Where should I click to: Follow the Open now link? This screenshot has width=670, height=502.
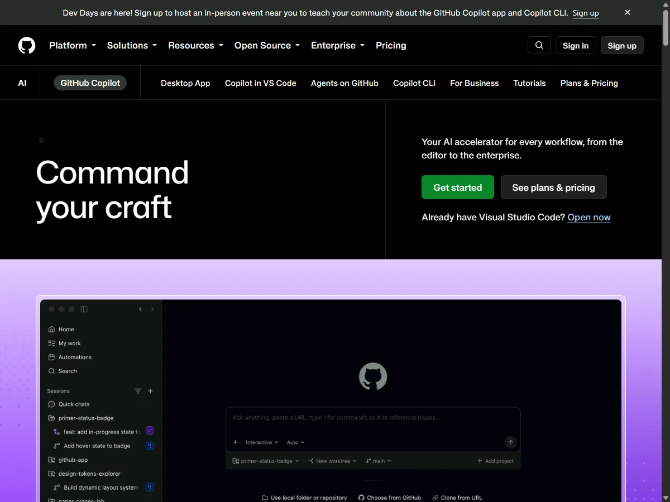(x=589, y=218)
